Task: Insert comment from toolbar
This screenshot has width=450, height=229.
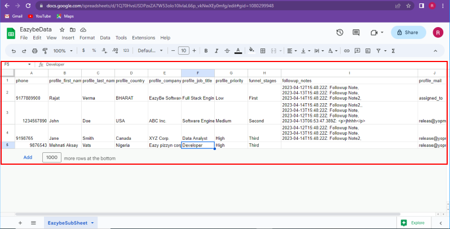Action: pyautogui.click(x=358, y=51)
